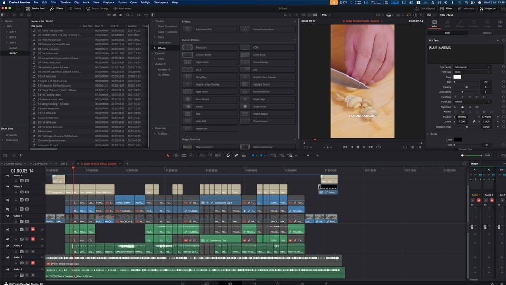Click the Media Pool search icon
506x285 pixels.
tap(128, 15)
